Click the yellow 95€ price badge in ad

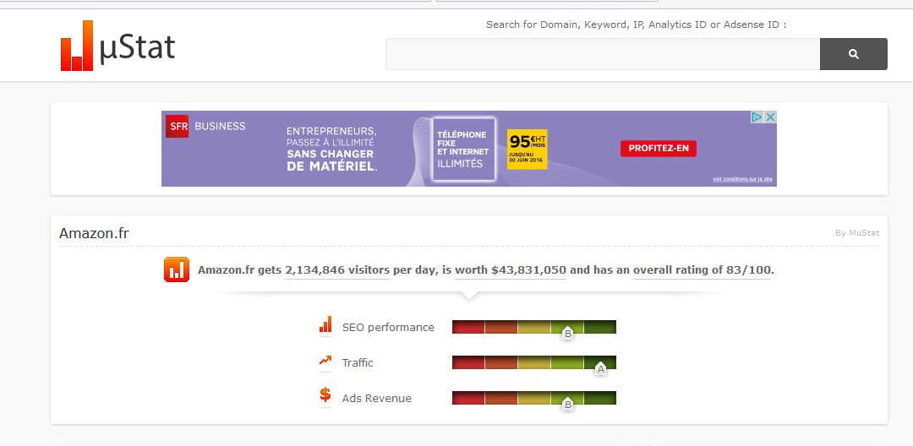click(x=527, y=149)
